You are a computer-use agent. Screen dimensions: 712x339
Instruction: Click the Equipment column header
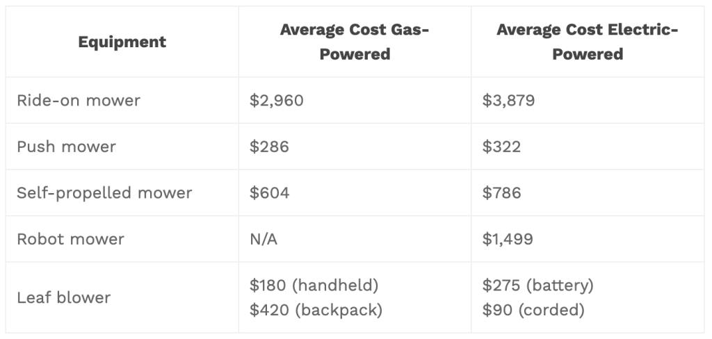pyautogui.click(x=122, y=42)
